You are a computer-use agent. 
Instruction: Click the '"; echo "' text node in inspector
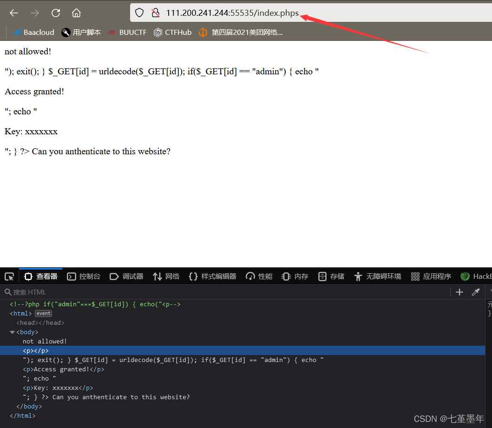(x=39, y=378)
